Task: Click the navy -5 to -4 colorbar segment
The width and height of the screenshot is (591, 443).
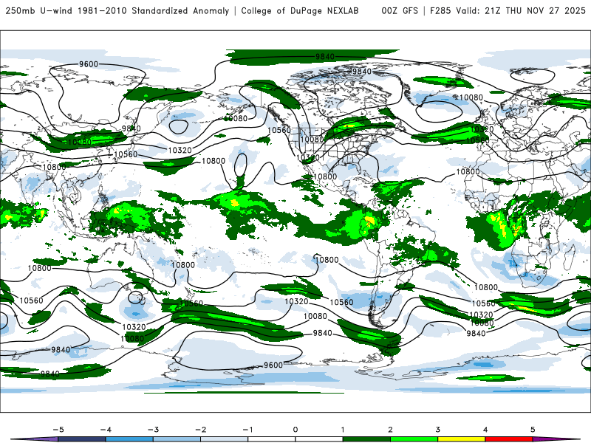Action: [82, 439]
